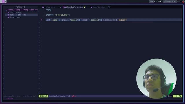
Task: Click the red circular icon at top-right corner
Action: [184, 1]
